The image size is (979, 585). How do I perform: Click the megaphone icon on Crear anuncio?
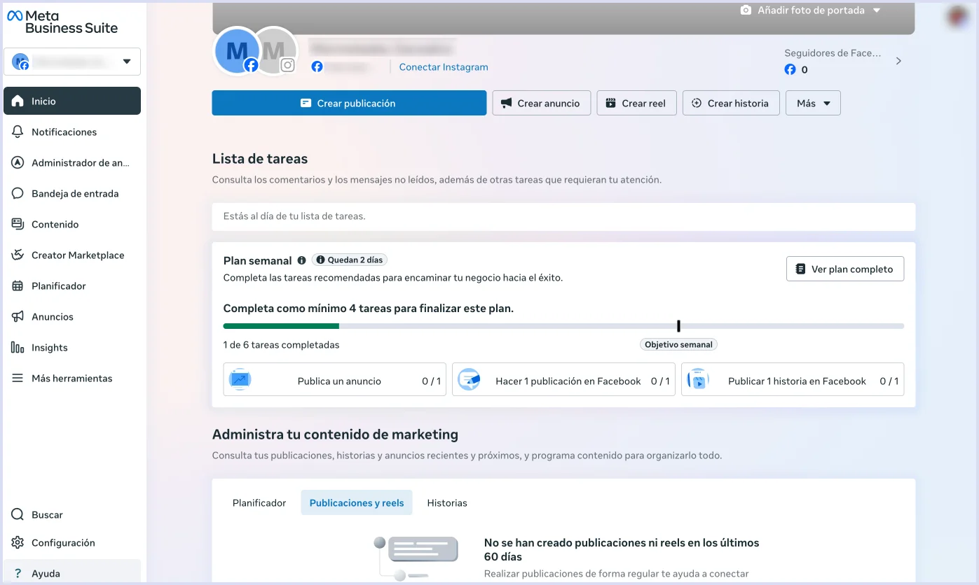pyautogui.click(x=507, y=103)
